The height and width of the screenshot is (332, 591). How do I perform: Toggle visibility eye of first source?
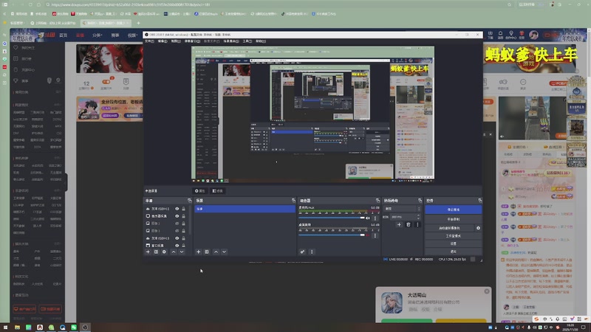click(x=177, y=209)
